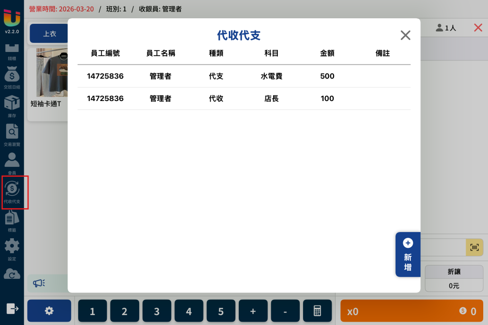Select the 店長 代收 row
Image resolution: width=488 pixels, height=325 pixels.
244,98
